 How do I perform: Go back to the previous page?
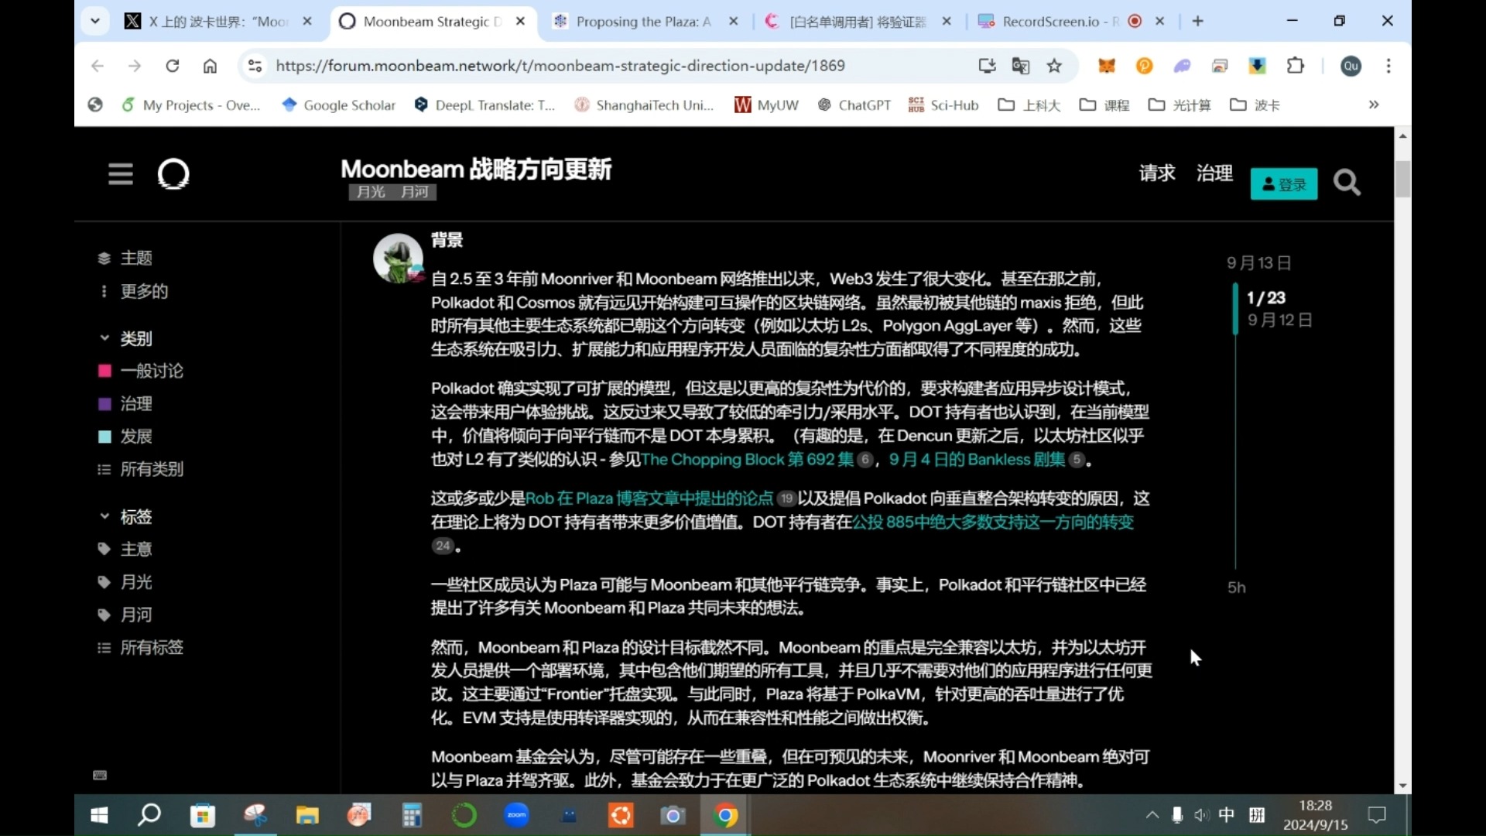click(x=97, y=66)
